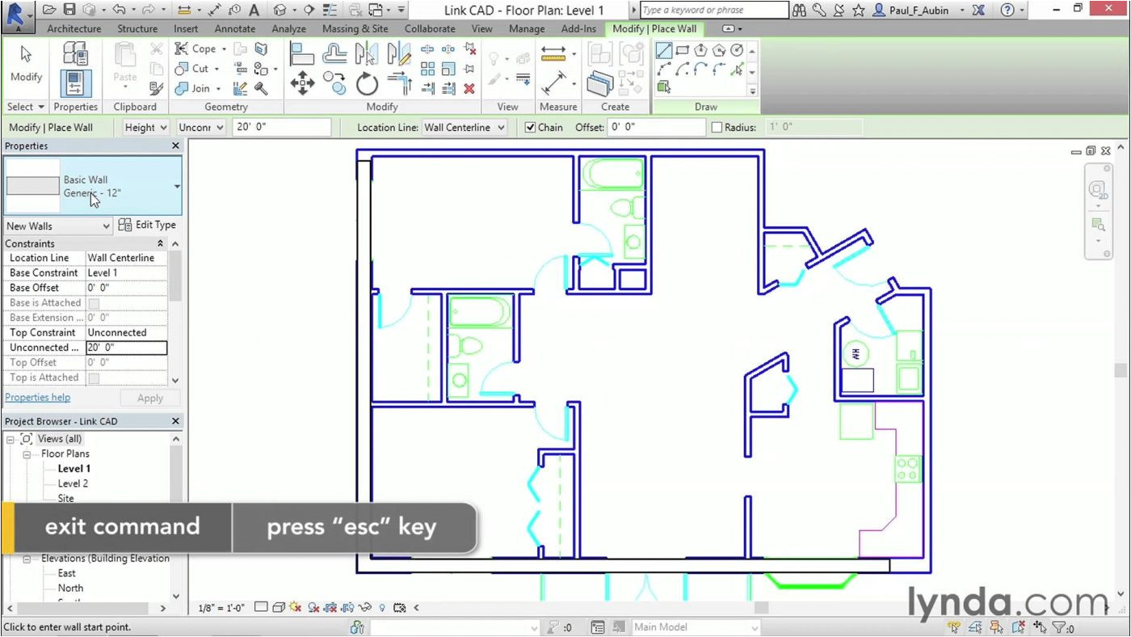Click the Delete red X icon
Viewport: 1131px width, 637px height.
coord(469,89)
